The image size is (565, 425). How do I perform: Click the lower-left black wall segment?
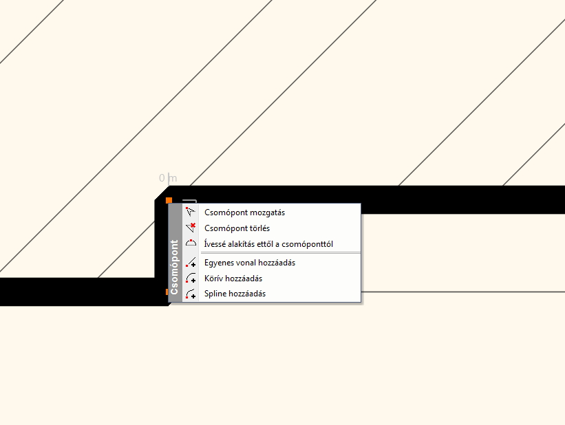(x=76, y=292)
